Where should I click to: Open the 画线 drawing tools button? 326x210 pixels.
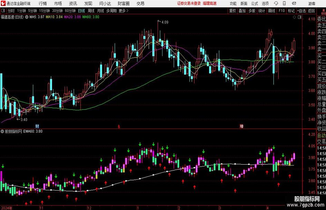click(x=271, y=11)
